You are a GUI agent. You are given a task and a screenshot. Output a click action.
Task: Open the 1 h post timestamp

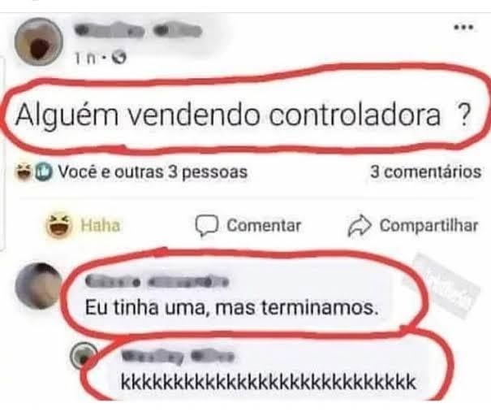tap(85, 58)
